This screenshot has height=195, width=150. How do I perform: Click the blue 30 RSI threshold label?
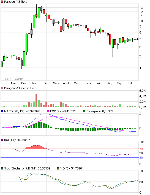coord(141,158)
